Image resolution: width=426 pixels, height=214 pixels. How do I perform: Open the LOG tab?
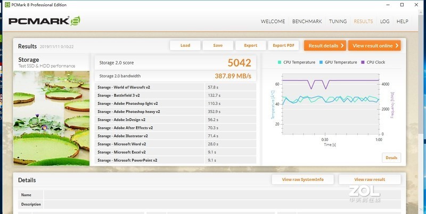click(x=384, y=21)
